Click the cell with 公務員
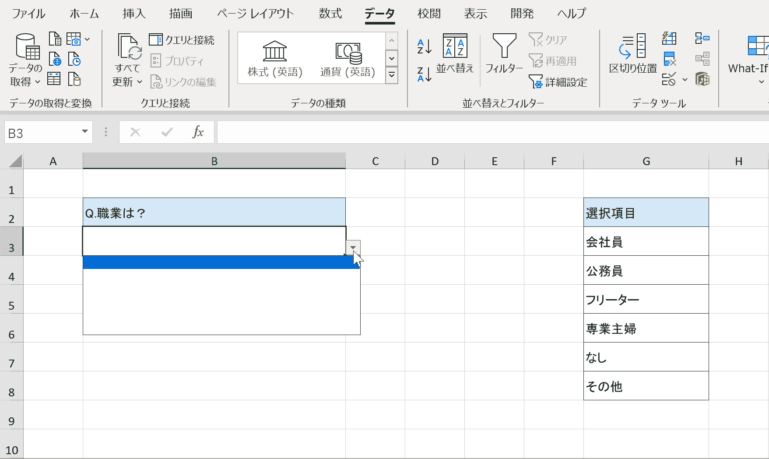Viewport: 769px width, 459px height. coord(646,270)
